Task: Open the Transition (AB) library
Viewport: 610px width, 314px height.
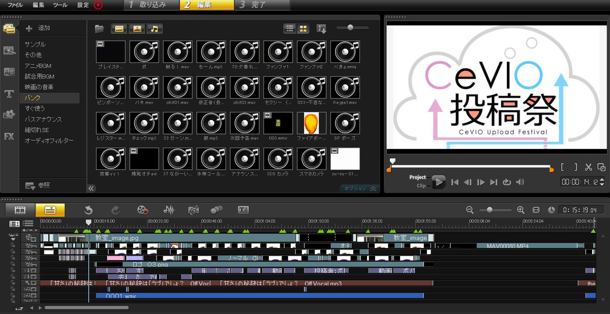Action: click(9, 72)
